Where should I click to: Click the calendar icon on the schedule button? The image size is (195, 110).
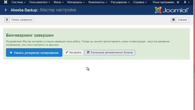coord(88,52)
